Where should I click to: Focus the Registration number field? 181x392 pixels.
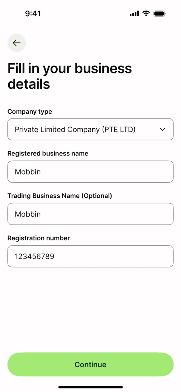coord(90,256)
